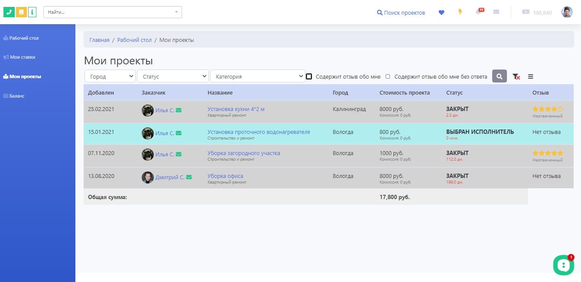Click the magnifier search filter button

tap(499, 76)
